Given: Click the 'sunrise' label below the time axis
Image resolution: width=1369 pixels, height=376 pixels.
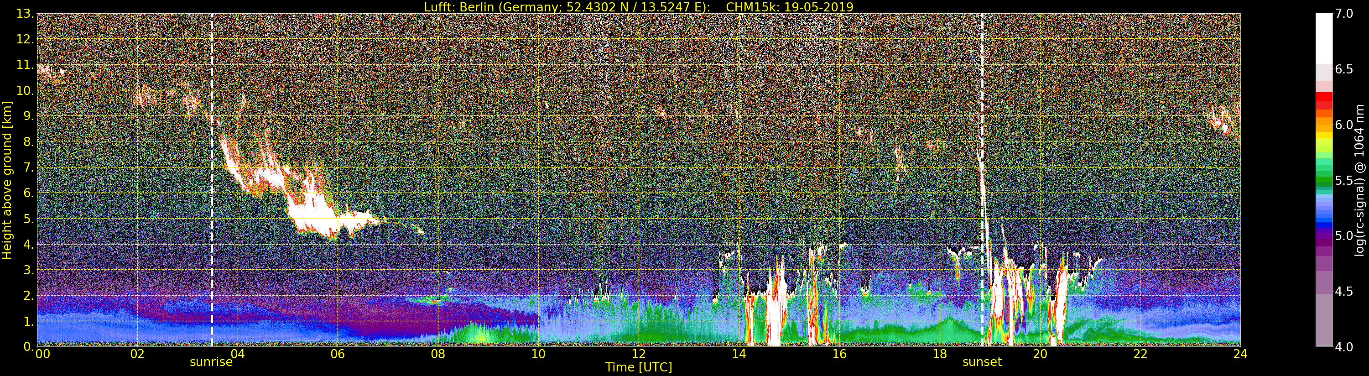Looking at the screenshot, I should tap(211, 362).
